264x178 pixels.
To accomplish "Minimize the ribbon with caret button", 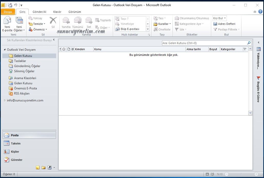I will click(255, 12).
